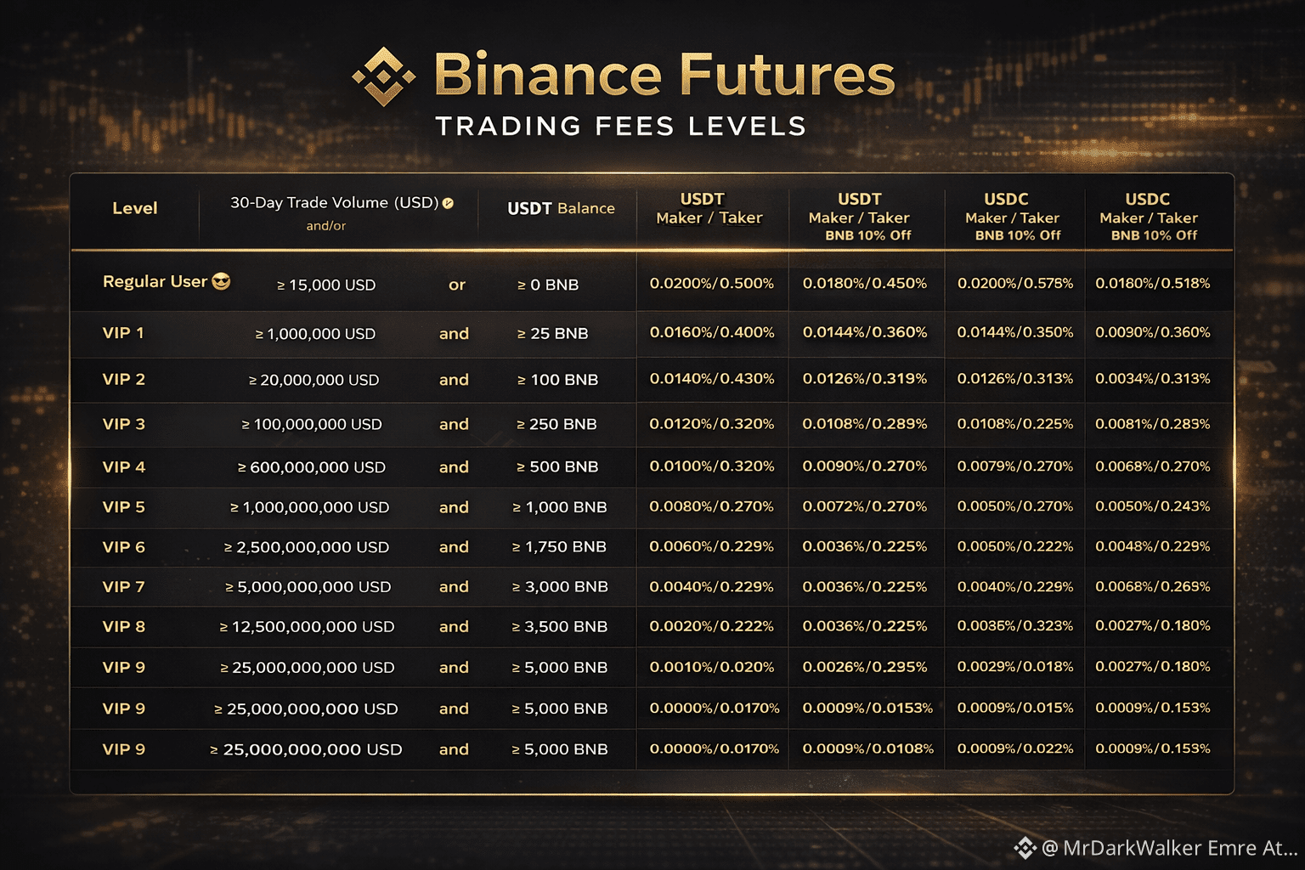This screenshot has height=870, width=1305.
Task: Select the VIP 1 row label
Action: pyautogui.click(x=123, y=333)
